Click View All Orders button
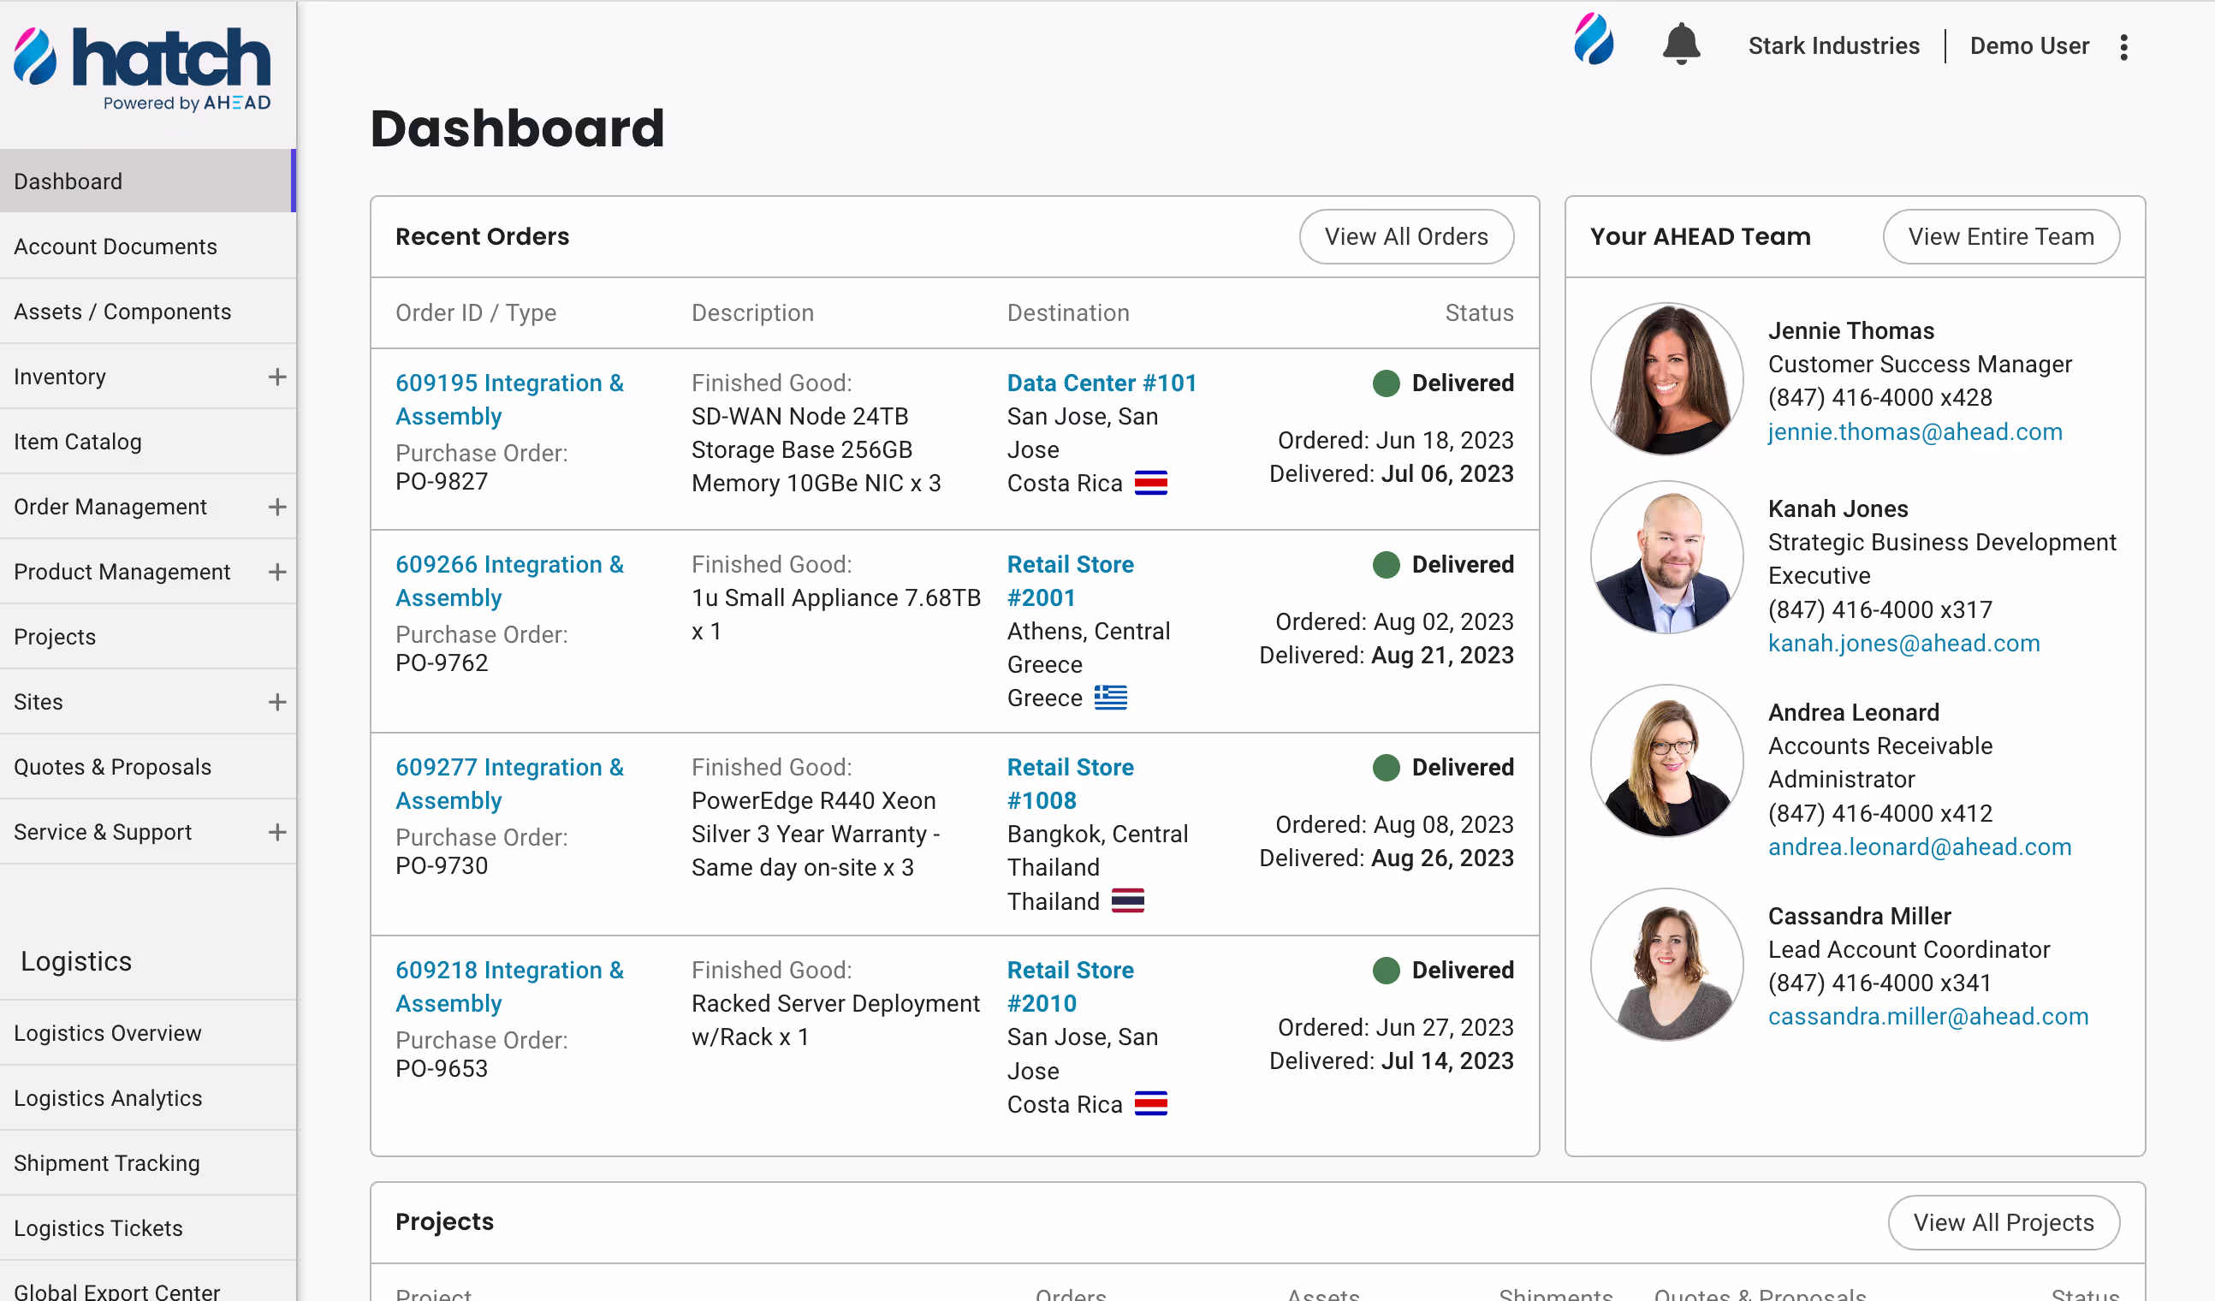The width and height of the screenshot is (2215, 1301). pyautogui.click(x=1405, y=236)
